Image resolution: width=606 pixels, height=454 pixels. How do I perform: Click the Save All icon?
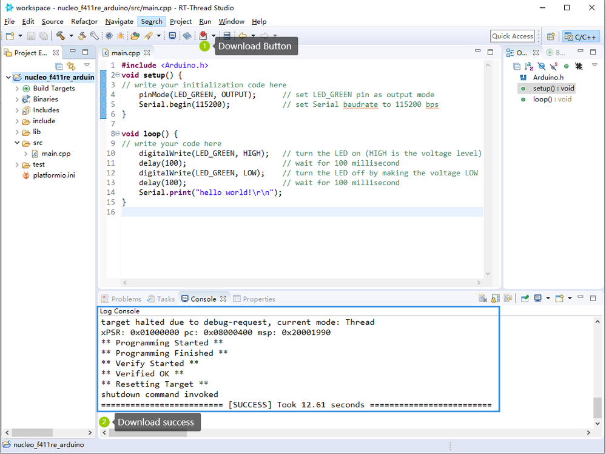coord(44,36)
